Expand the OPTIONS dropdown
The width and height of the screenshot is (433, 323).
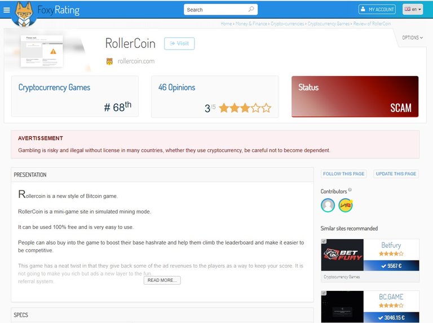pos(412,38)
